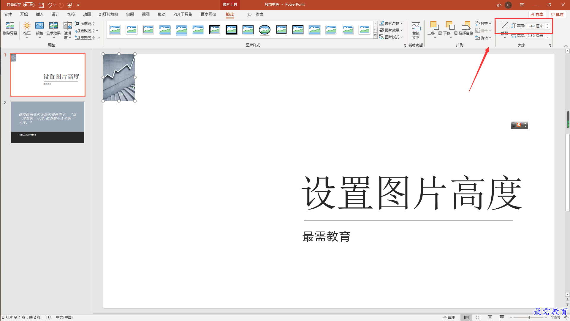Click the Share (共享) button
The image size is (570, 321).
tap(537, 15)
